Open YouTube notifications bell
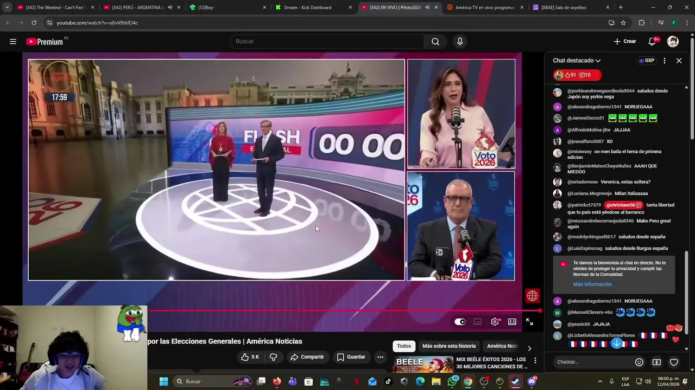 coord(653,41)
